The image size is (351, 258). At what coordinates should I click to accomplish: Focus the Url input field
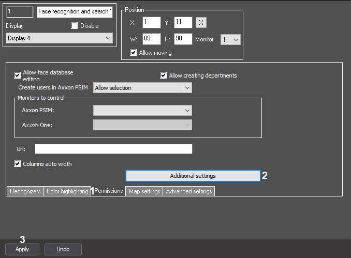(113, 149)
